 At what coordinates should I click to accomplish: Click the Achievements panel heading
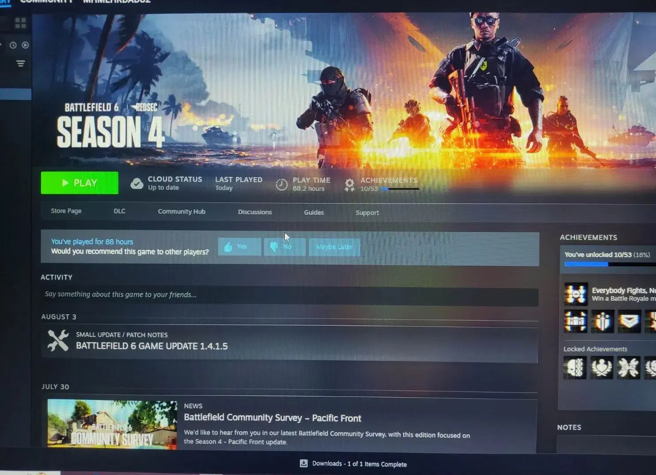[588, 237]
